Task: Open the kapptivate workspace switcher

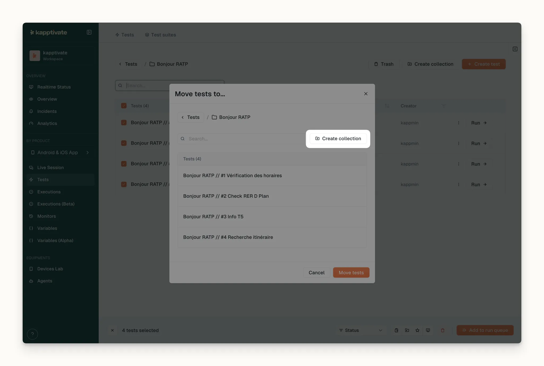Action: 61,56
